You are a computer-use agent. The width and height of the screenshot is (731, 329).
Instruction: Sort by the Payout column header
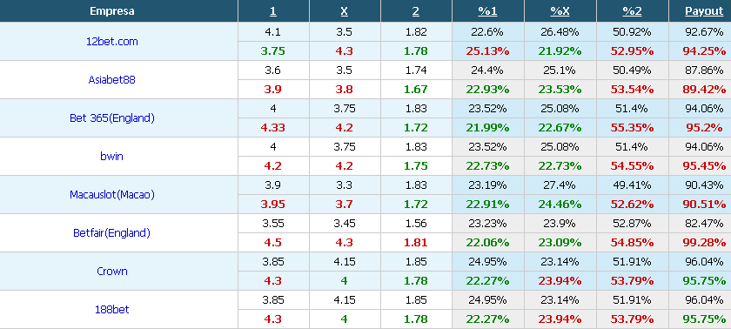[x=704, y=11]
